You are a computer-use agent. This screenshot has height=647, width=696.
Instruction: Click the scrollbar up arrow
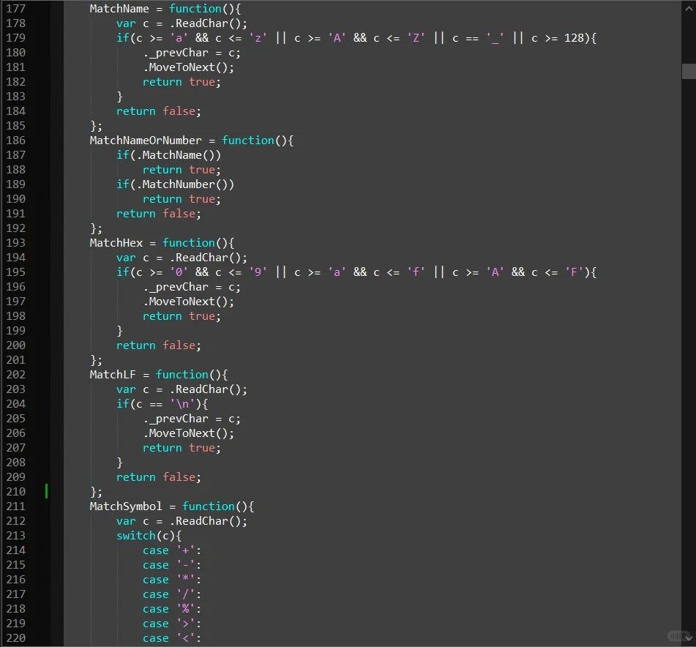689,7
